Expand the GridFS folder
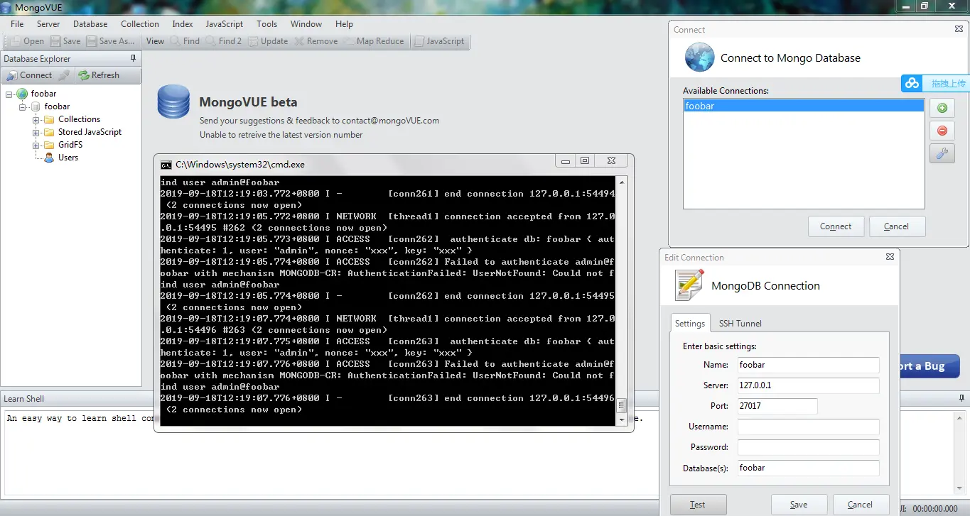The width and height of the screenshot is (970, 516). point(36,145)
